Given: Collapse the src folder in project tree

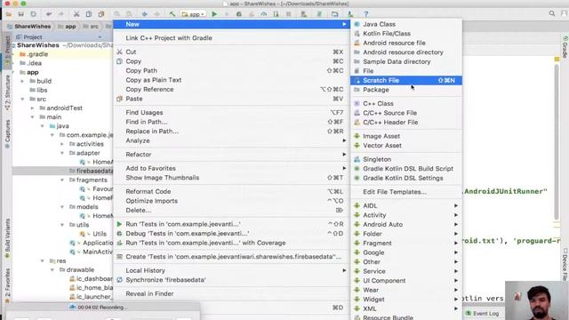Looking at the screenshot, I should pos(22,99).
